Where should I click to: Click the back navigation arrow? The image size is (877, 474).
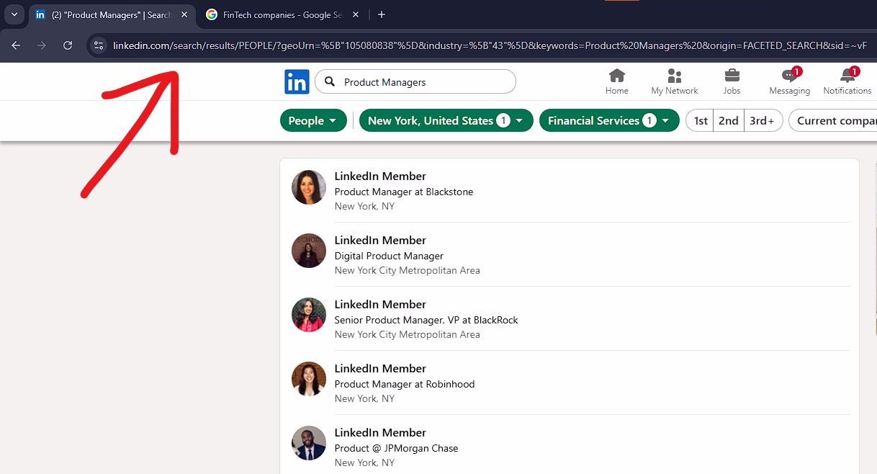[16, 45]
